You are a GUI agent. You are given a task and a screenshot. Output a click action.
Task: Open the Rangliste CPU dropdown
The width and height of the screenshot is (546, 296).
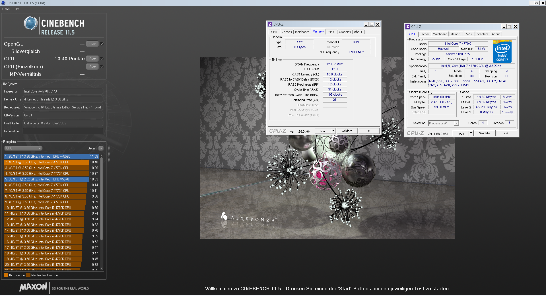click(23, 148)
